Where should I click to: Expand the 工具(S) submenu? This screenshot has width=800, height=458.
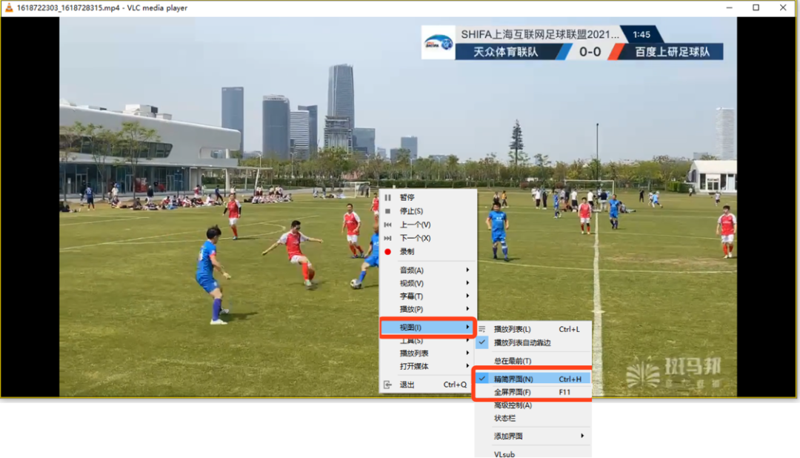429,341
